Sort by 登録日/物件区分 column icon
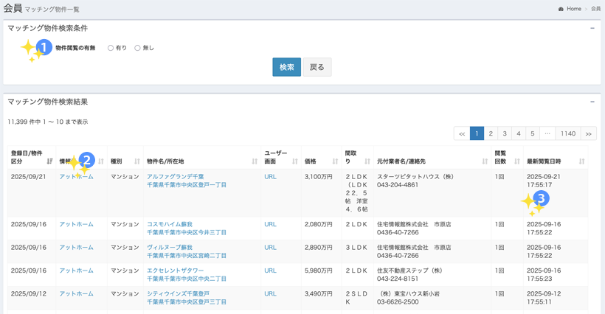The image size is (605, 314). tap(49, 161)
